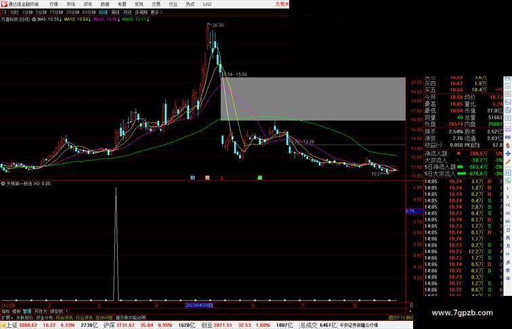Open the 行业资讯 tab
Screen dimensions: 512x329
tap(84, 318)
